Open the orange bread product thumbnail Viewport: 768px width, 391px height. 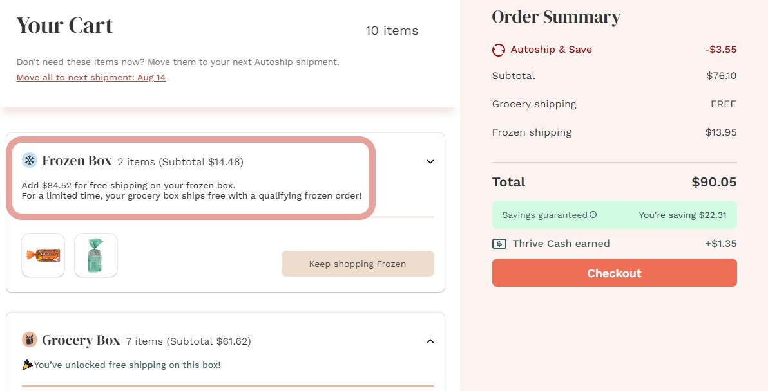pyautogui.click(x=43, y=255)
